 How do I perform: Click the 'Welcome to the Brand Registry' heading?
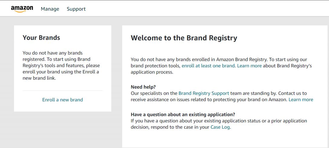click(x=184, y=38)
